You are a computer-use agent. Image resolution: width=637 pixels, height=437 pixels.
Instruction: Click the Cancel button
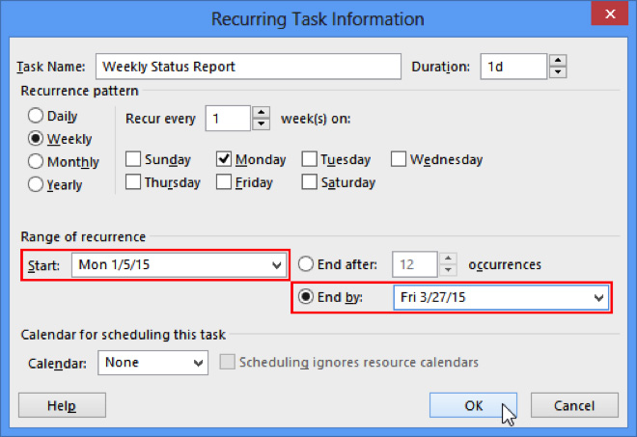click(574, 405)
